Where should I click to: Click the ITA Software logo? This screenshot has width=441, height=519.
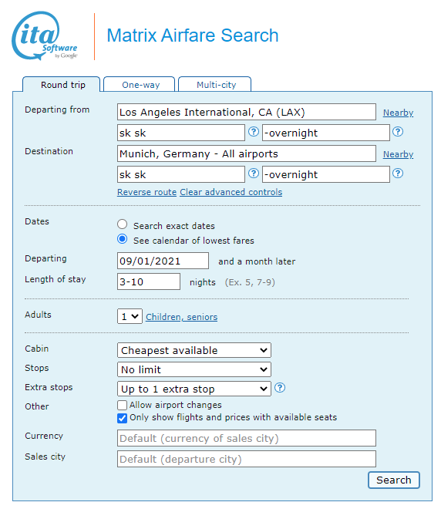click(45, 36)
